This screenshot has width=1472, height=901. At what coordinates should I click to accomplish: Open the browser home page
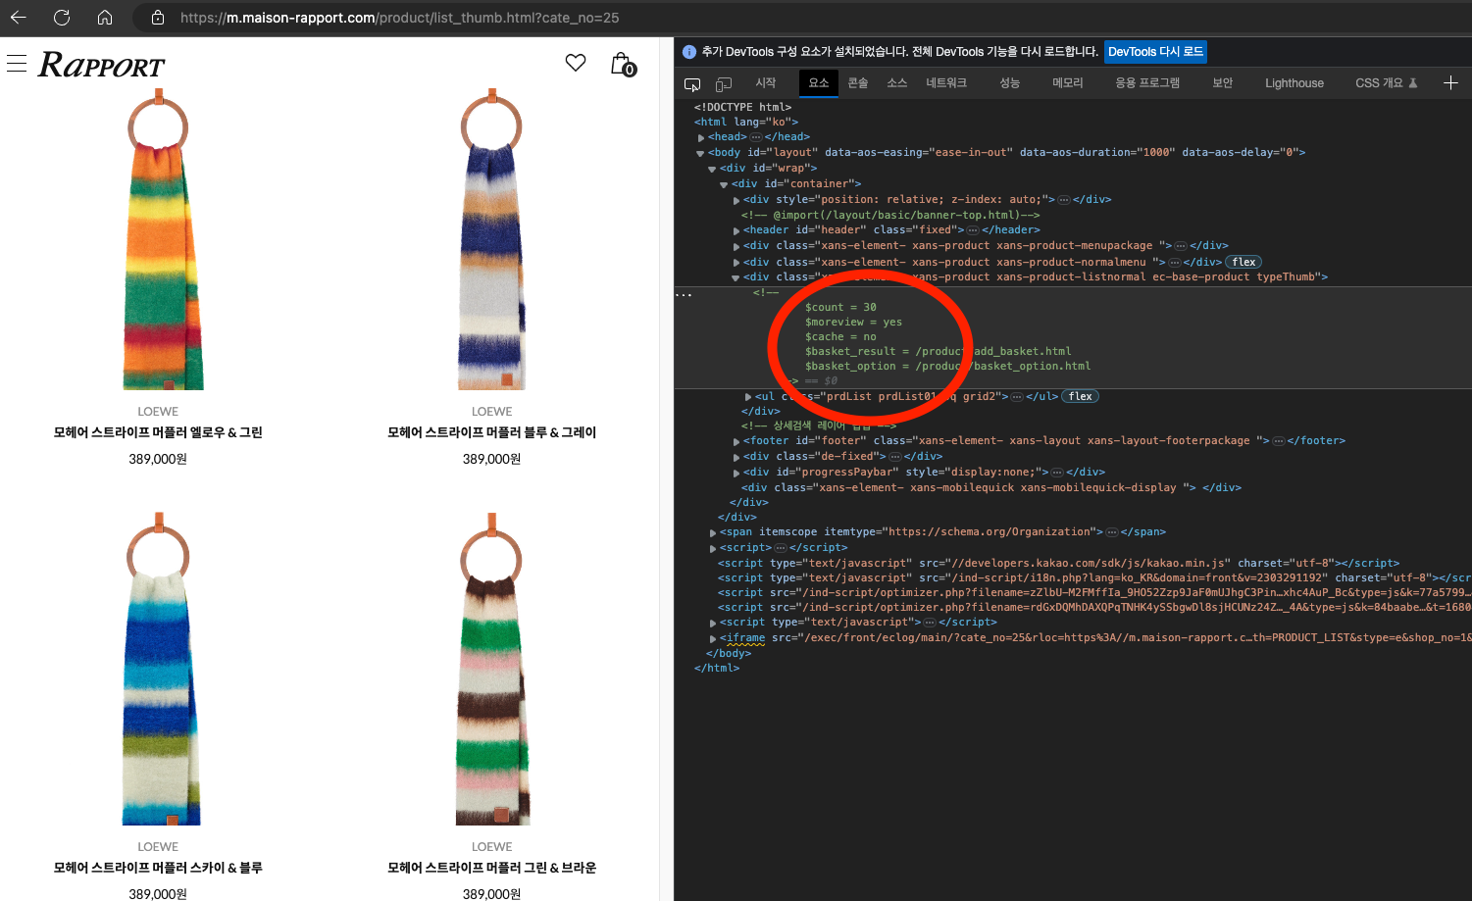105,18
